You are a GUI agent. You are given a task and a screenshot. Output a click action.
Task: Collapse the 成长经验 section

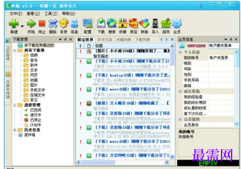180,91
